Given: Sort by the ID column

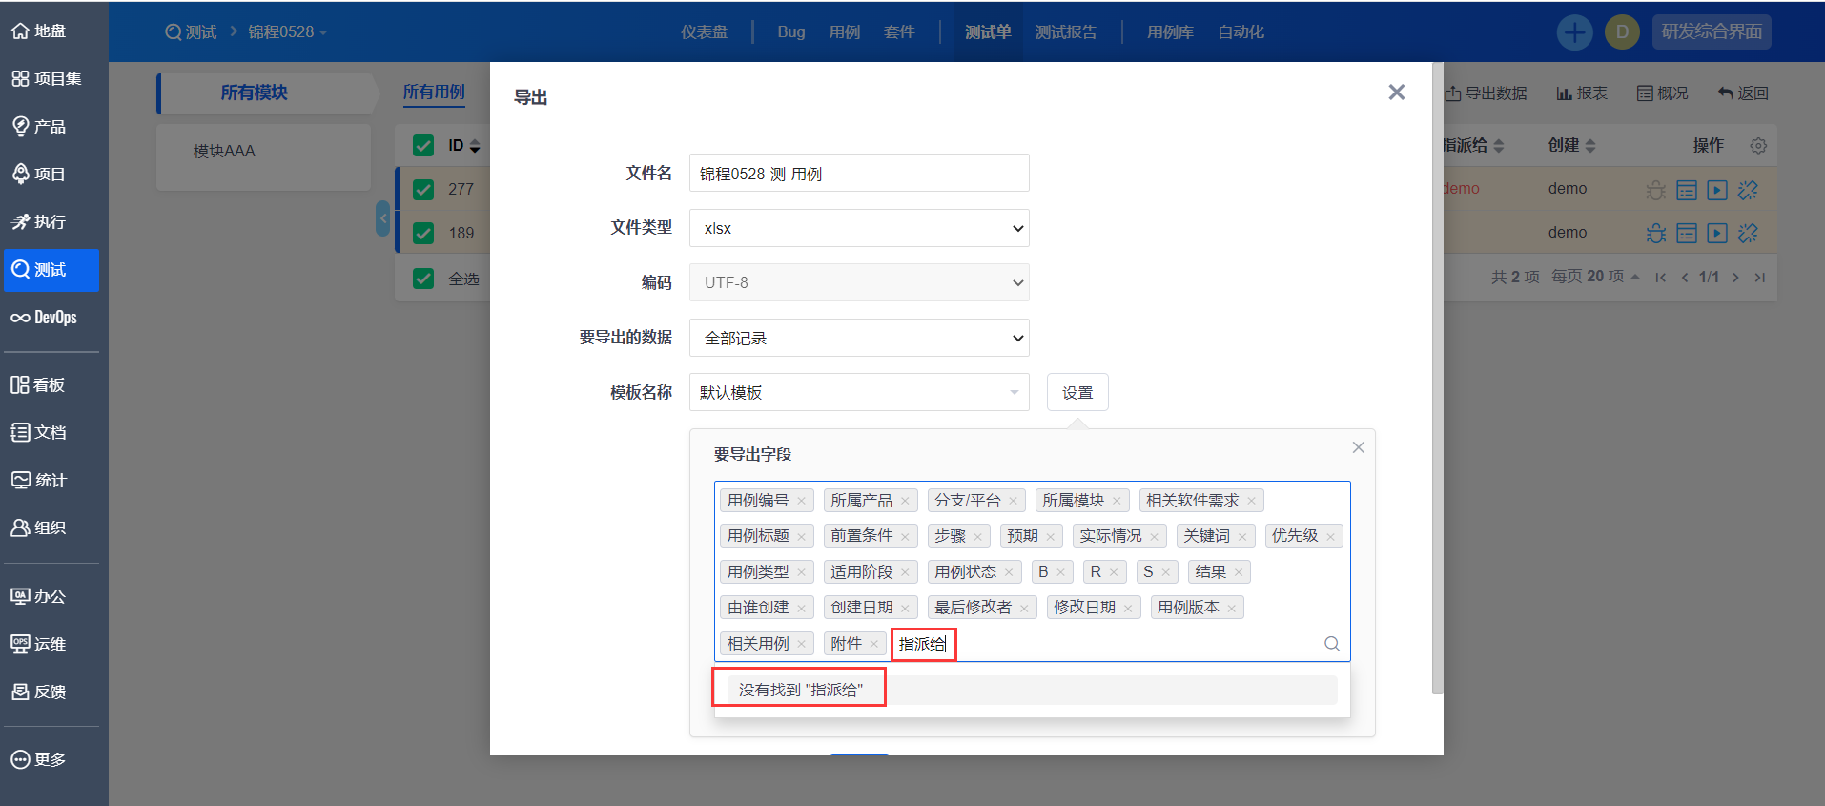Looking at the screenshot, I should tap(464, 146).
